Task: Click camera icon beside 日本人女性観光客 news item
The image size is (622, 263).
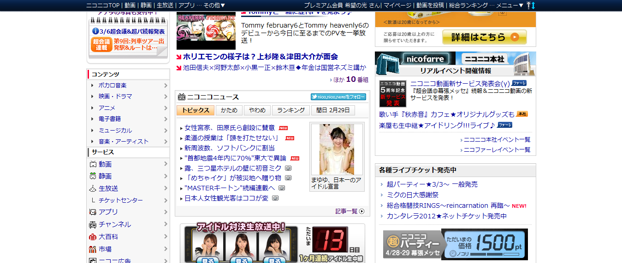Action: 275,198
